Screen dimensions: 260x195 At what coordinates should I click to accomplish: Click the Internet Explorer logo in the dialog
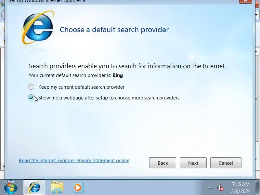point(38,27)
